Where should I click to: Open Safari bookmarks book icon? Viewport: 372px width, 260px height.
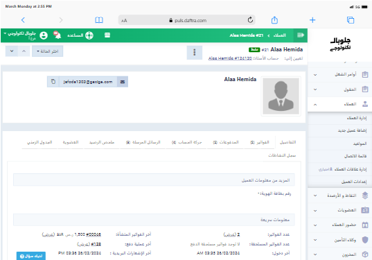point(99,20)
